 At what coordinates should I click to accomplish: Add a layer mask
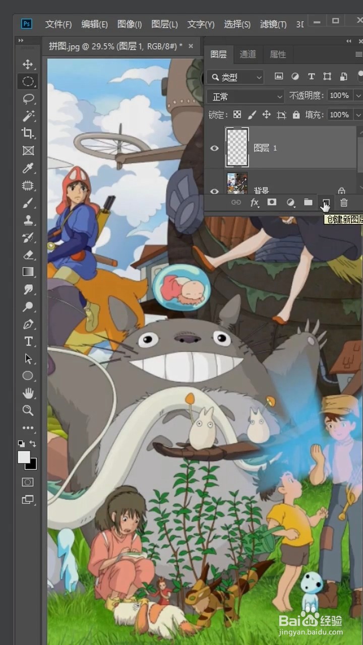272,203
